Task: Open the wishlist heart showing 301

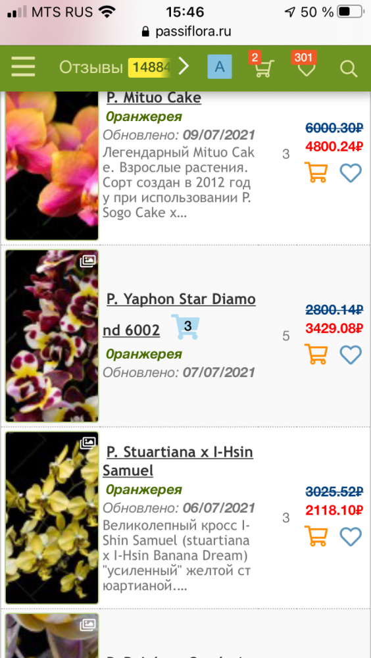Action: click(306, 68)
